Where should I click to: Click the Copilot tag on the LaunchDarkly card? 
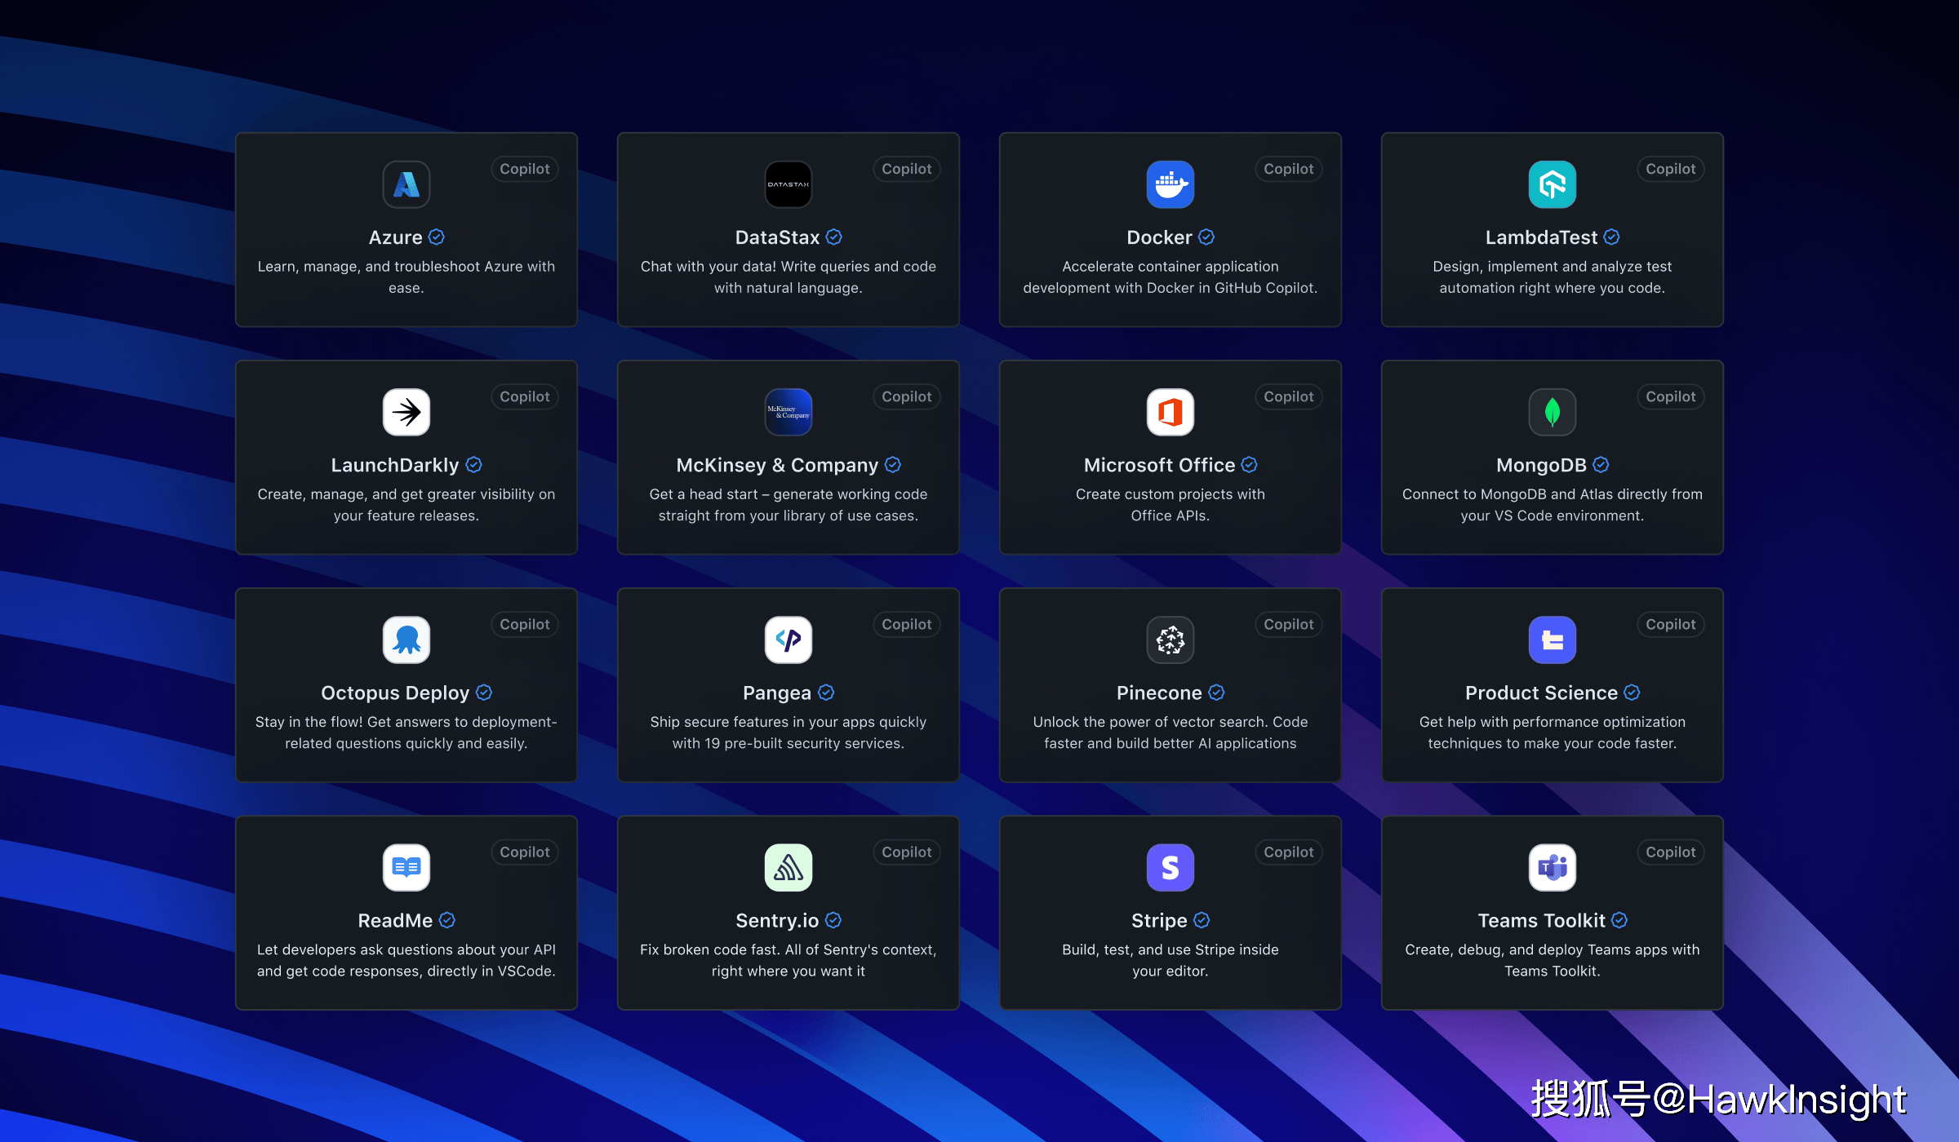tap(525, 396)
